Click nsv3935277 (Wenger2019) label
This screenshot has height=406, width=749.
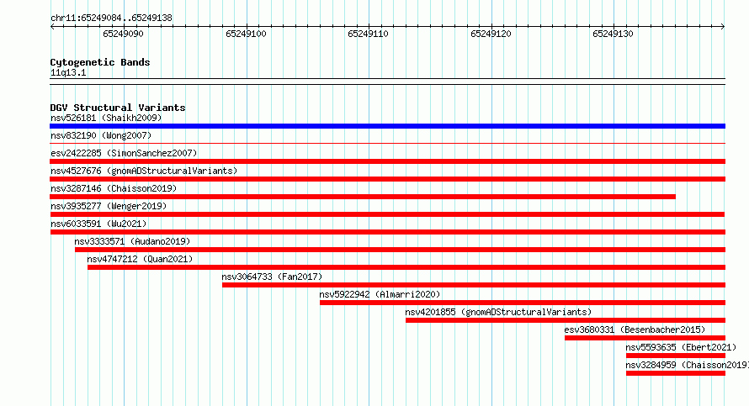109,206
